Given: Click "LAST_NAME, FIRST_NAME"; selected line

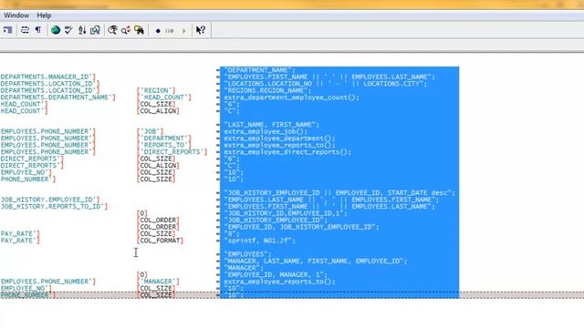Looking at the screenshot, I should (272, 125).
